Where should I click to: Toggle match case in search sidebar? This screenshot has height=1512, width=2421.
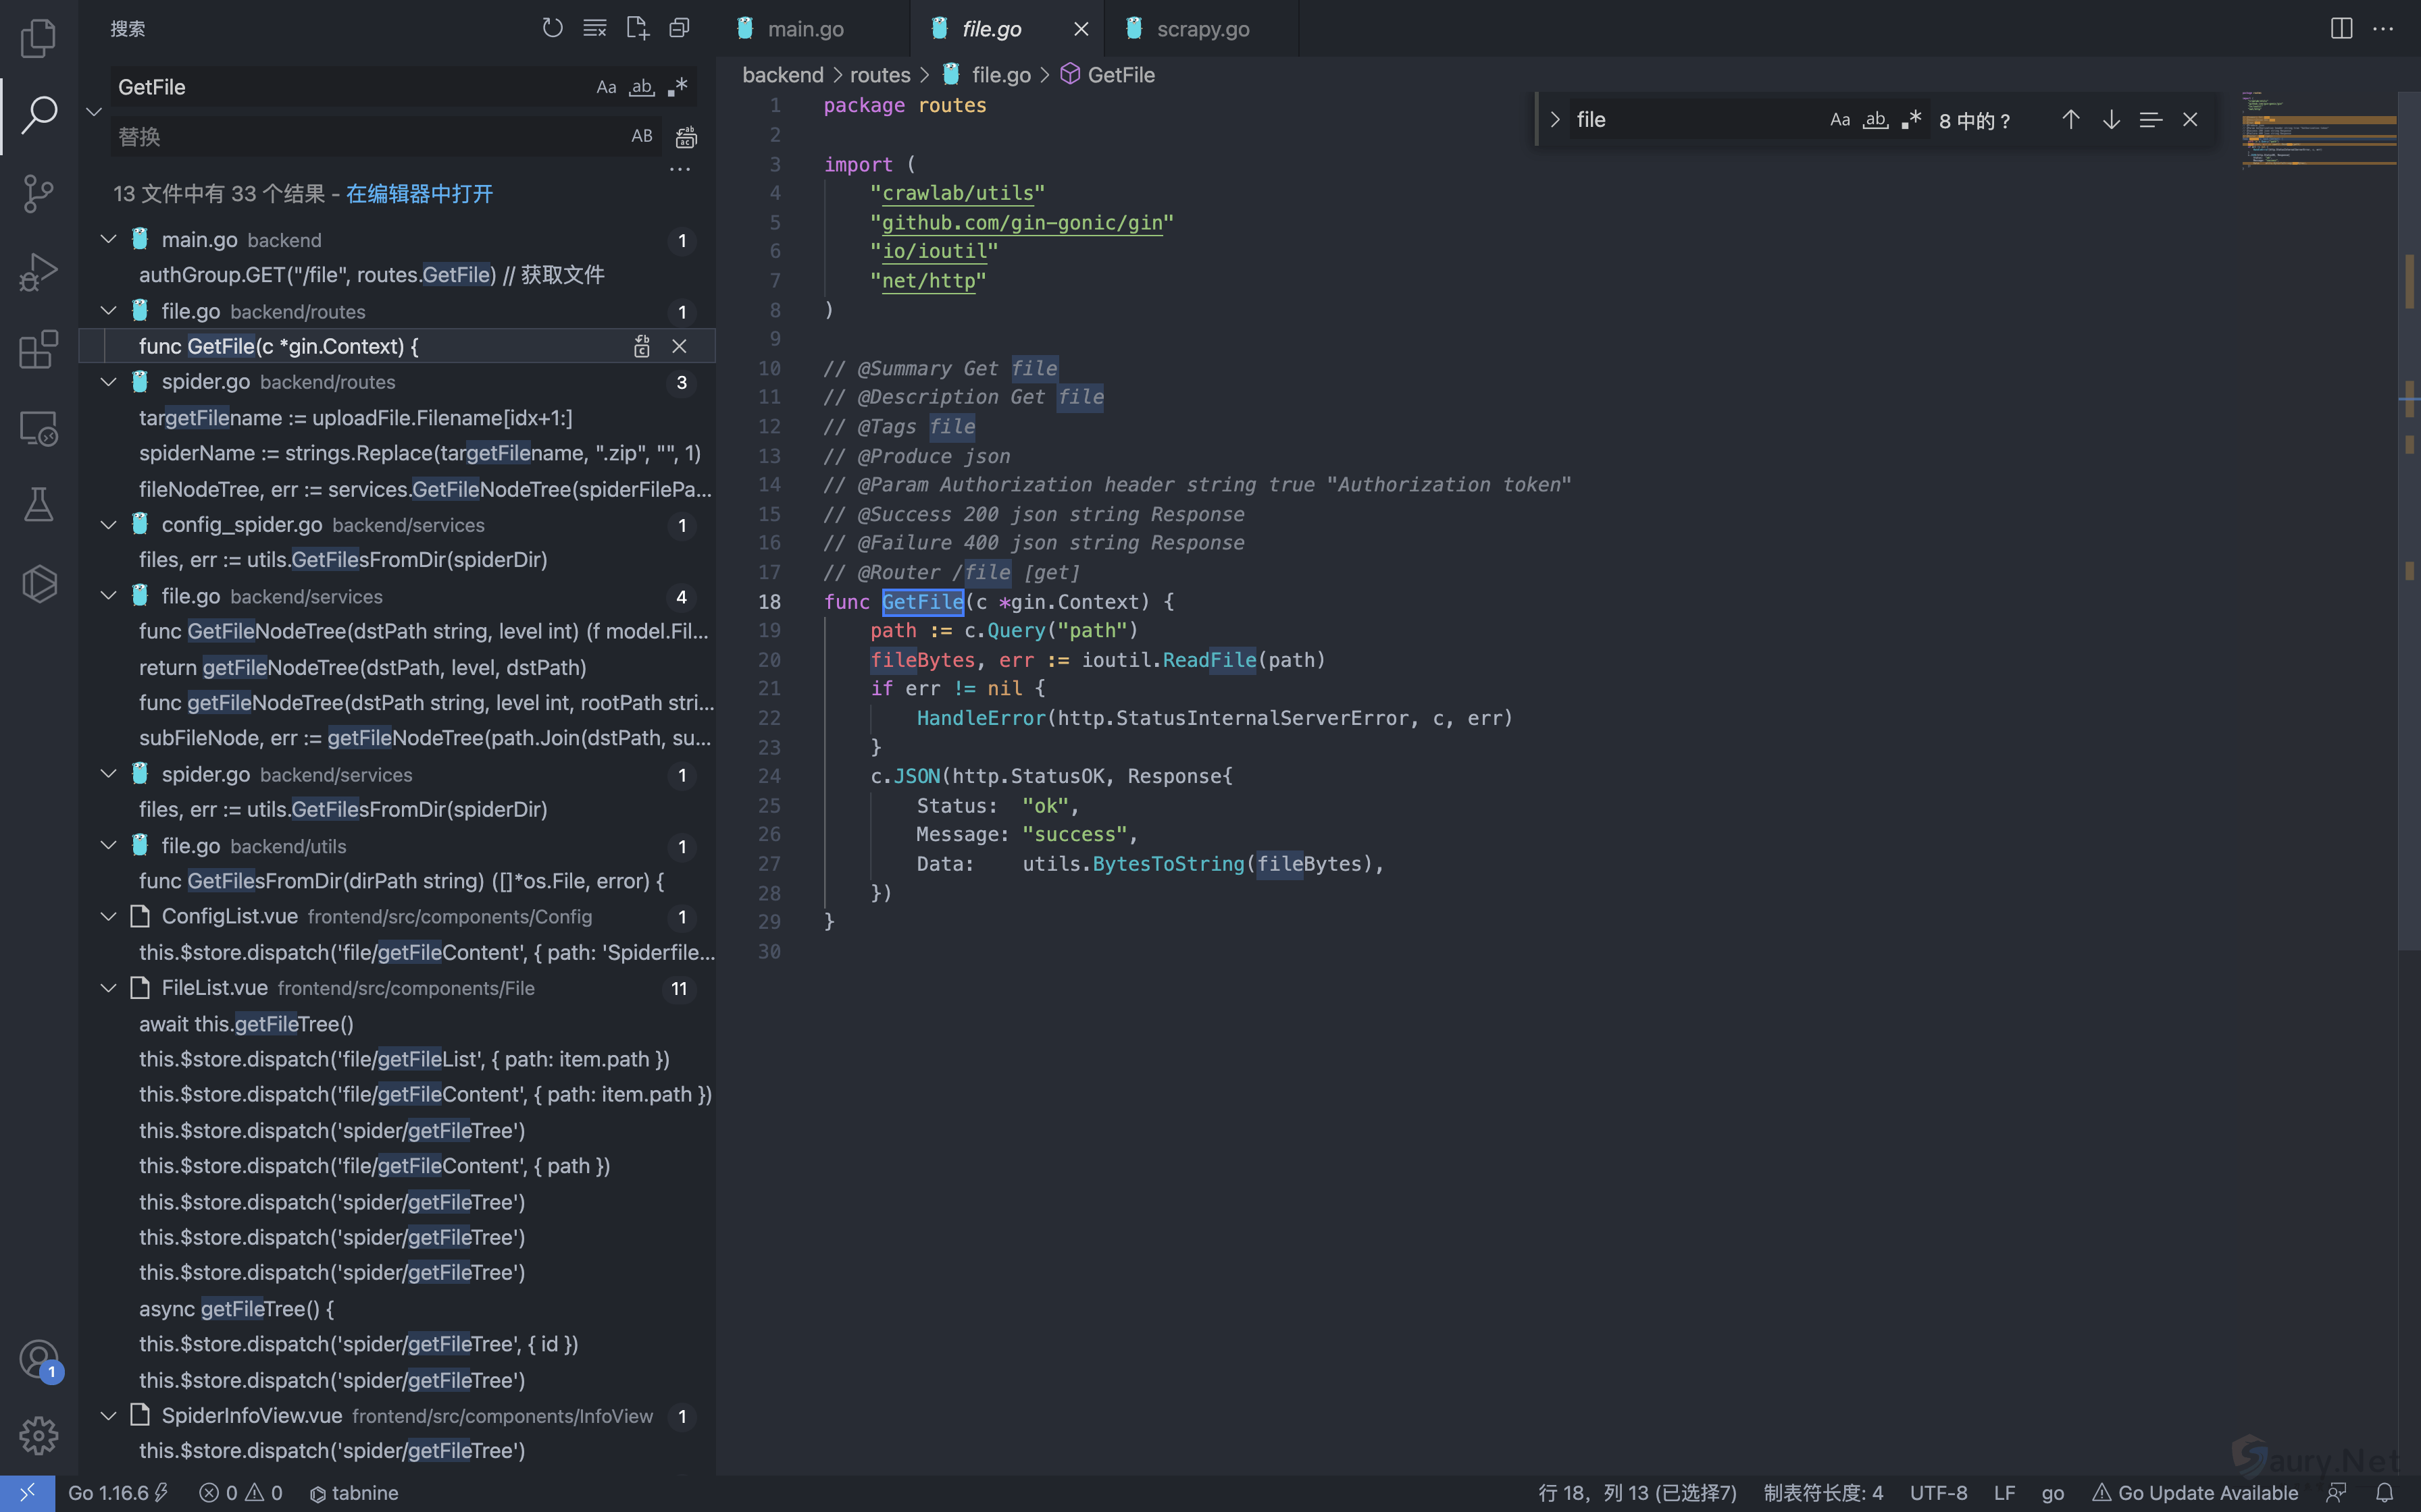tap(606, 87)
